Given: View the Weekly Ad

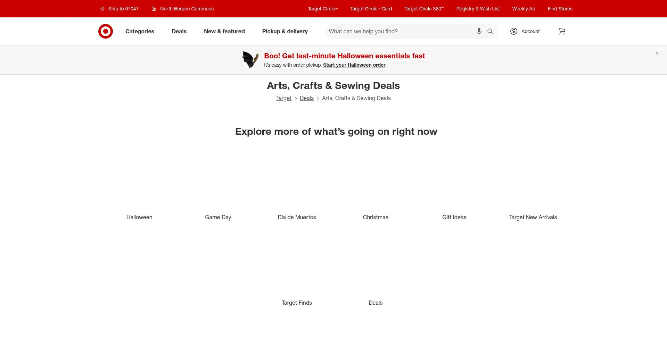Looking at the screenshot, I should (524, 9).
